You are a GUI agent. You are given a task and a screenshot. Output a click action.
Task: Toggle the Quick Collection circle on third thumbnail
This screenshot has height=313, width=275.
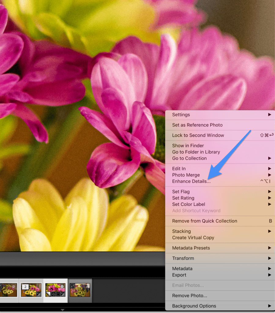click(62, 286)
